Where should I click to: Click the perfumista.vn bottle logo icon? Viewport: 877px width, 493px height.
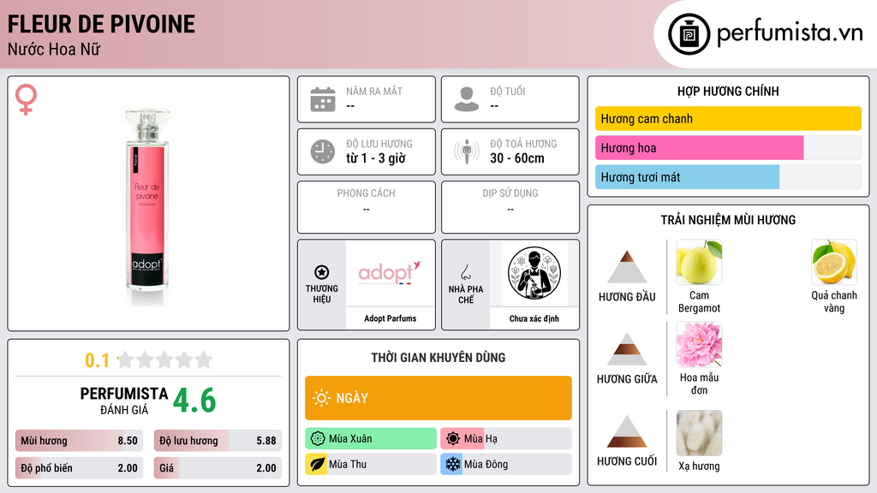coord(689,34)
